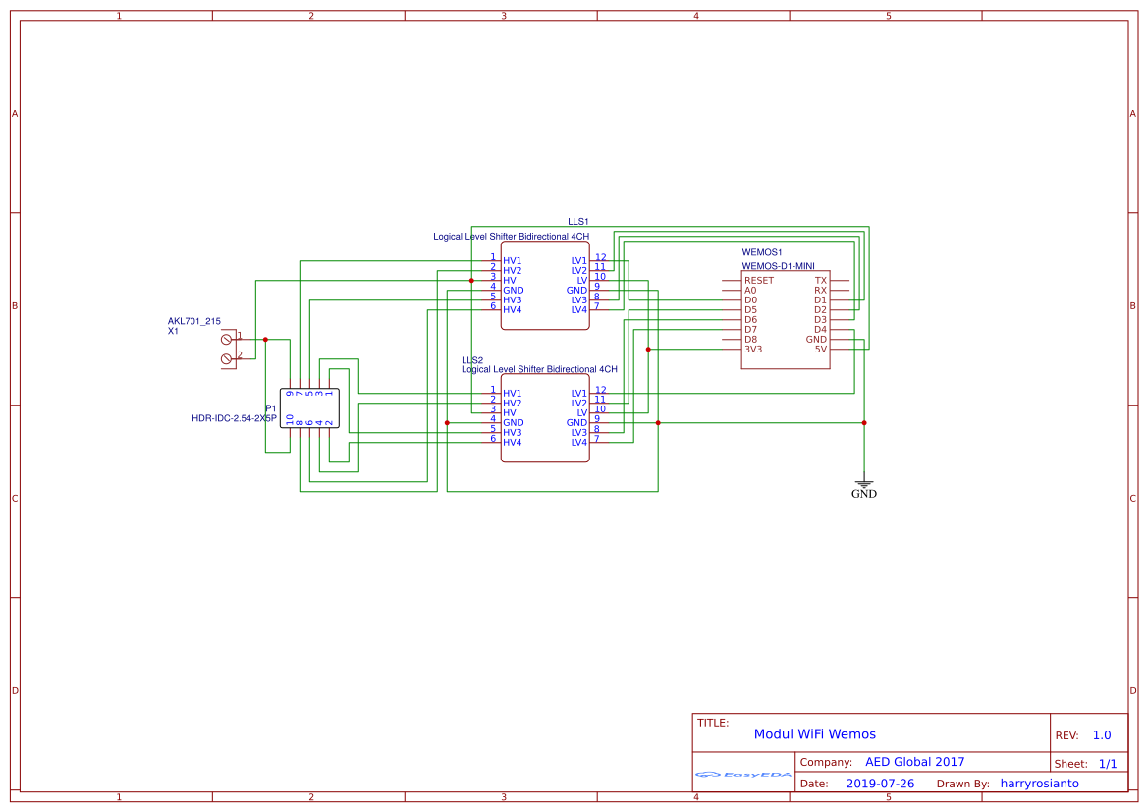
Task: Click the sheet value '1/1'
Action: click(x=1108, y=765)
